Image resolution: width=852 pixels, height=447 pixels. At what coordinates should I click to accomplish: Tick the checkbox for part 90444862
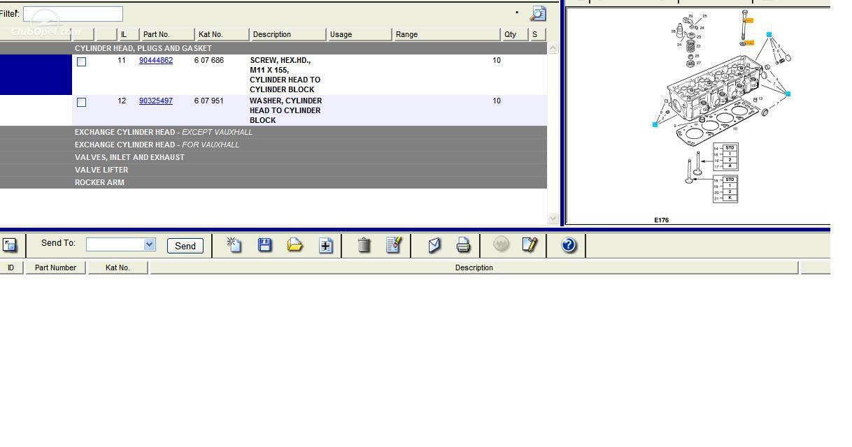81,61
